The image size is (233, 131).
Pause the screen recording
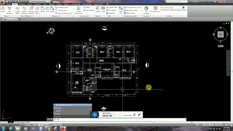pyautogui.click(x=95, y=115)
